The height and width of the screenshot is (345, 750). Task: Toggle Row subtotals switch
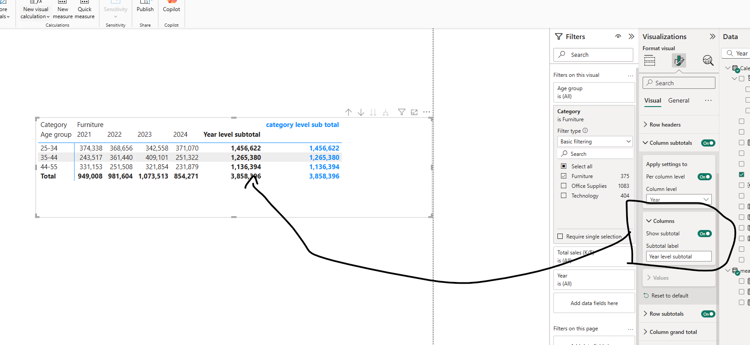coord(708,314)
